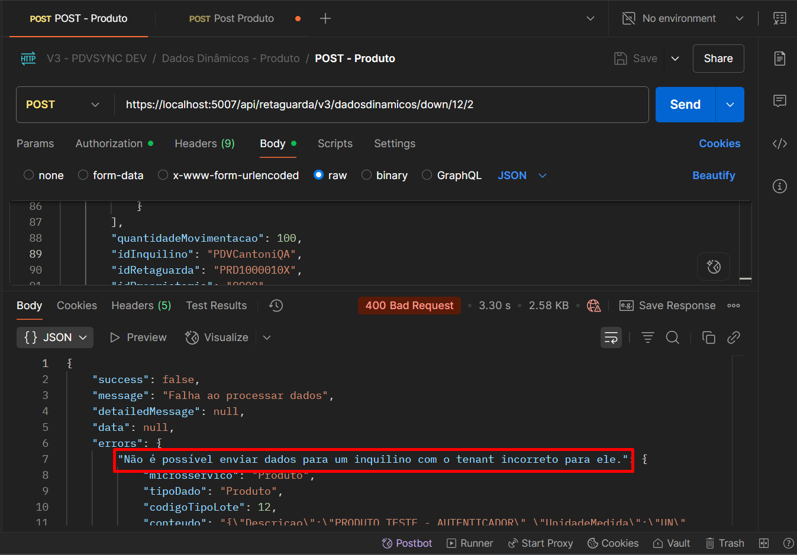Viewport: 797px width, 555px height.
Task: Open the response history clock icon
Action: [x=276, y=306]
